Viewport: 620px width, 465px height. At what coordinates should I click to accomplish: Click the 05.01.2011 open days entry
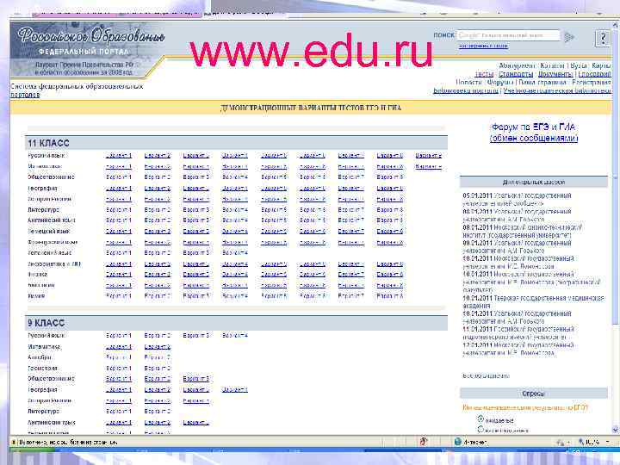coord(517,199)
